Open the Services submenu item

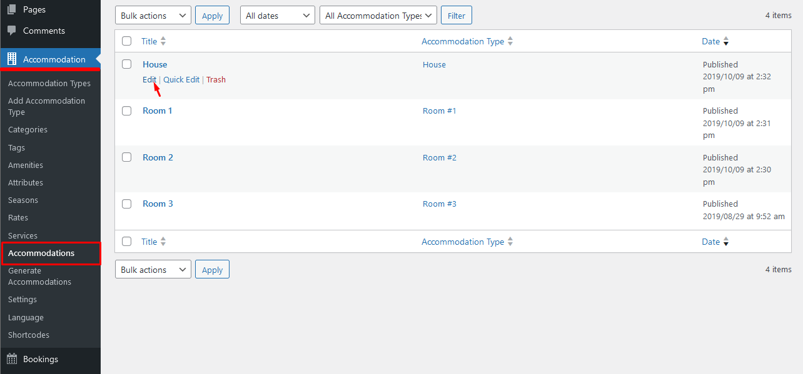(23, 236)
